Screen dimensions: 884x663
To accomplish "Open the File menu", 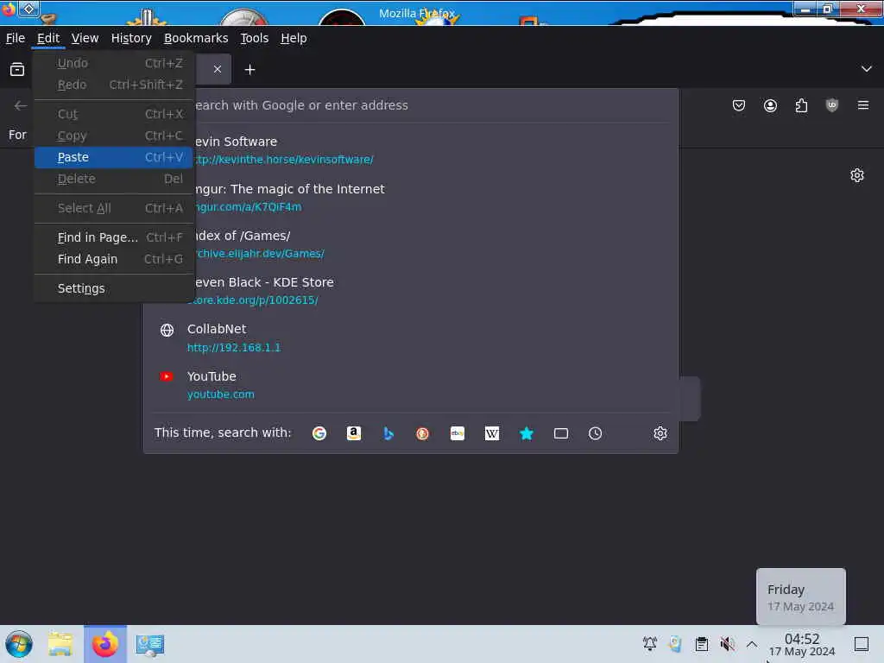I will 16,38.
